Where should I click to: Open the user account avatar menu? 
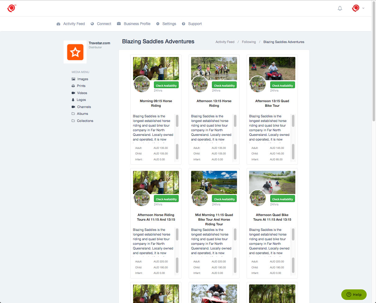[x=358, y=8]
